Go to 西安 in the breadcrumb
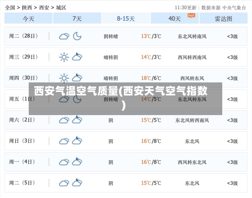Image resolution: width=252 pixels, height=198 pixels. pyautogui.click(x=44, y=8)
